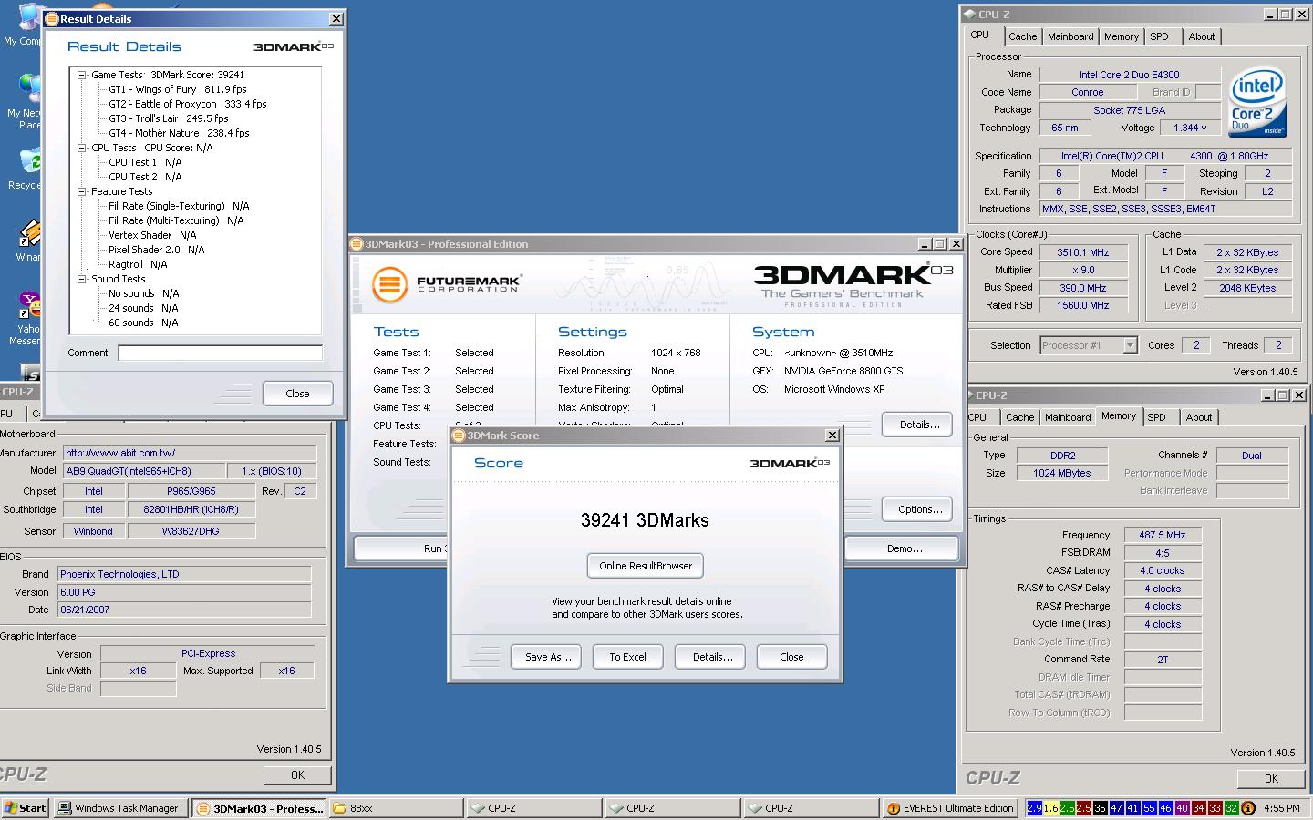The width and height of the screenshot is (1313, 820).
Task: Switch to About tab in top CPU-Z window
Action: pyautogui.click(x=1202, y=36)
